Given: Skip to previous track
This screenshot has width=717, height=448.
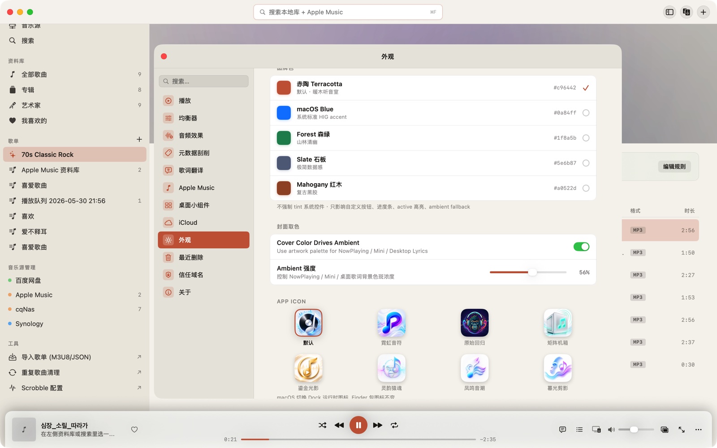Looking at the screenshot, I should pyautogui.click(x=339, y=425).
